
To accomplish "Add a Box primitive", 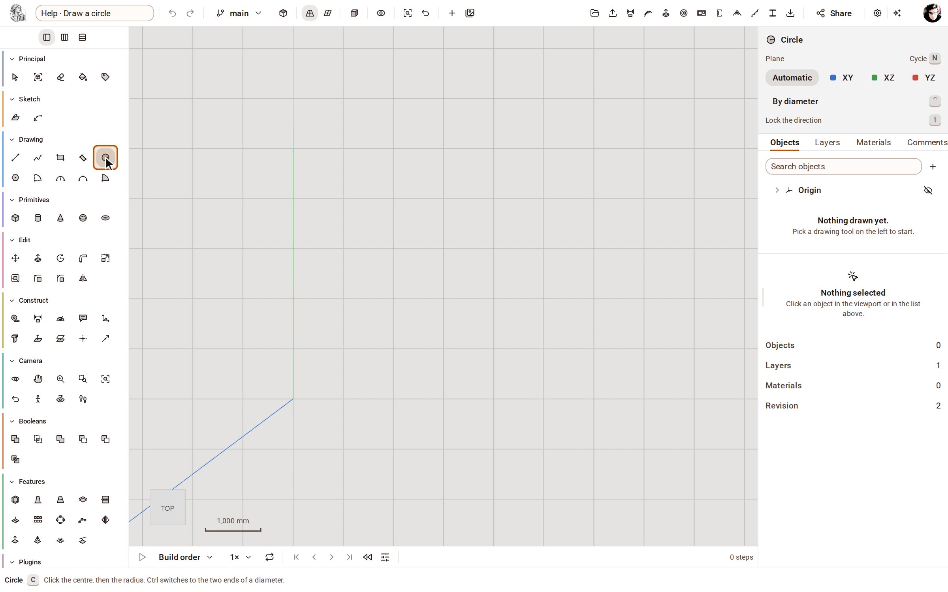I will pos(15,218).
